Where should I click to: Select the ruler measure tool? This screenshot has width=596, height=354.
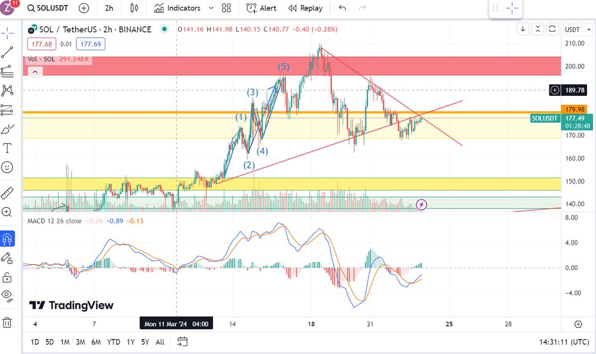(x=7, y=193)
